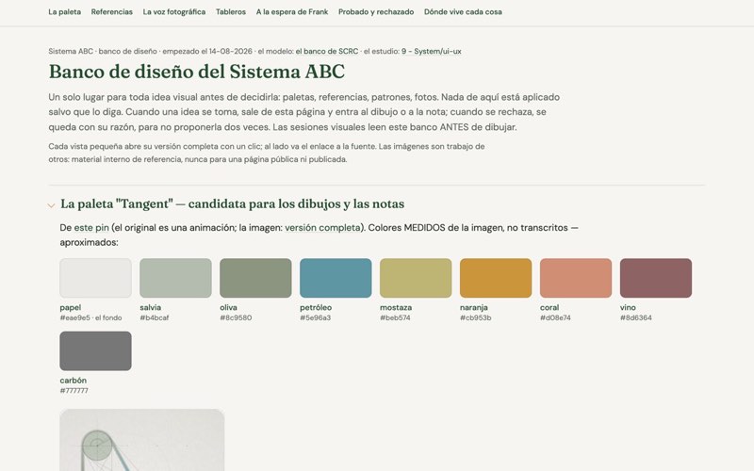Click the 'petróleo' swatch label
Viewport: 754px width, 471px height.
coord(316,308)
